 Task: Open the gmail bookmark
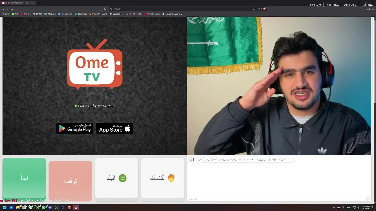6,14
